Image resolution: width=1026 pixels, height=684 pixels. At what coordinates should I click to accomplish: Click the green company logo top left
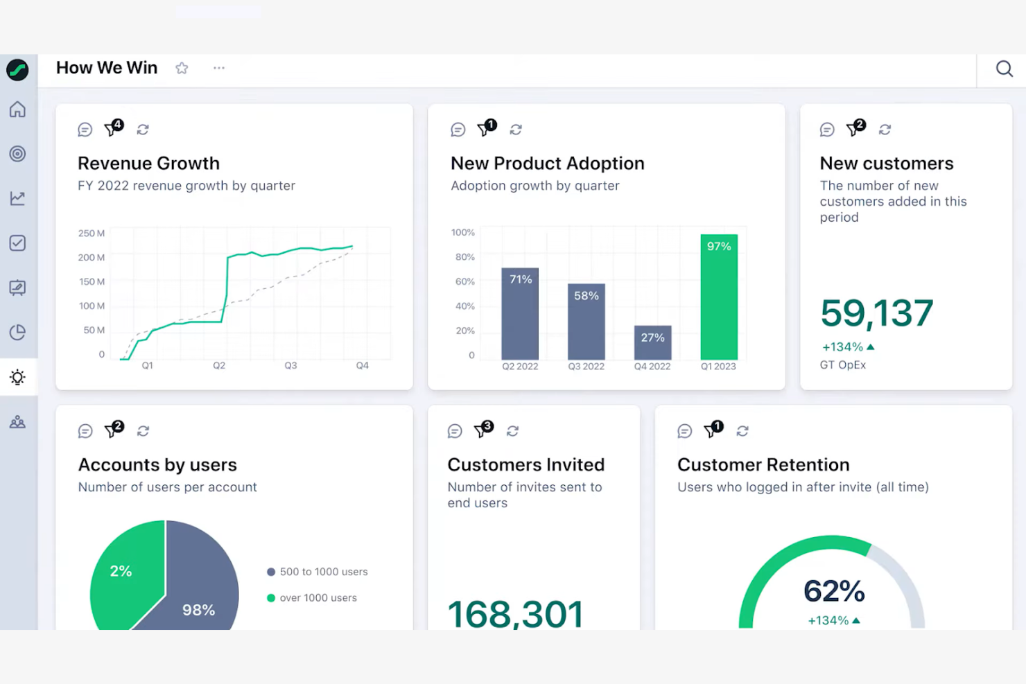point(18,70)
